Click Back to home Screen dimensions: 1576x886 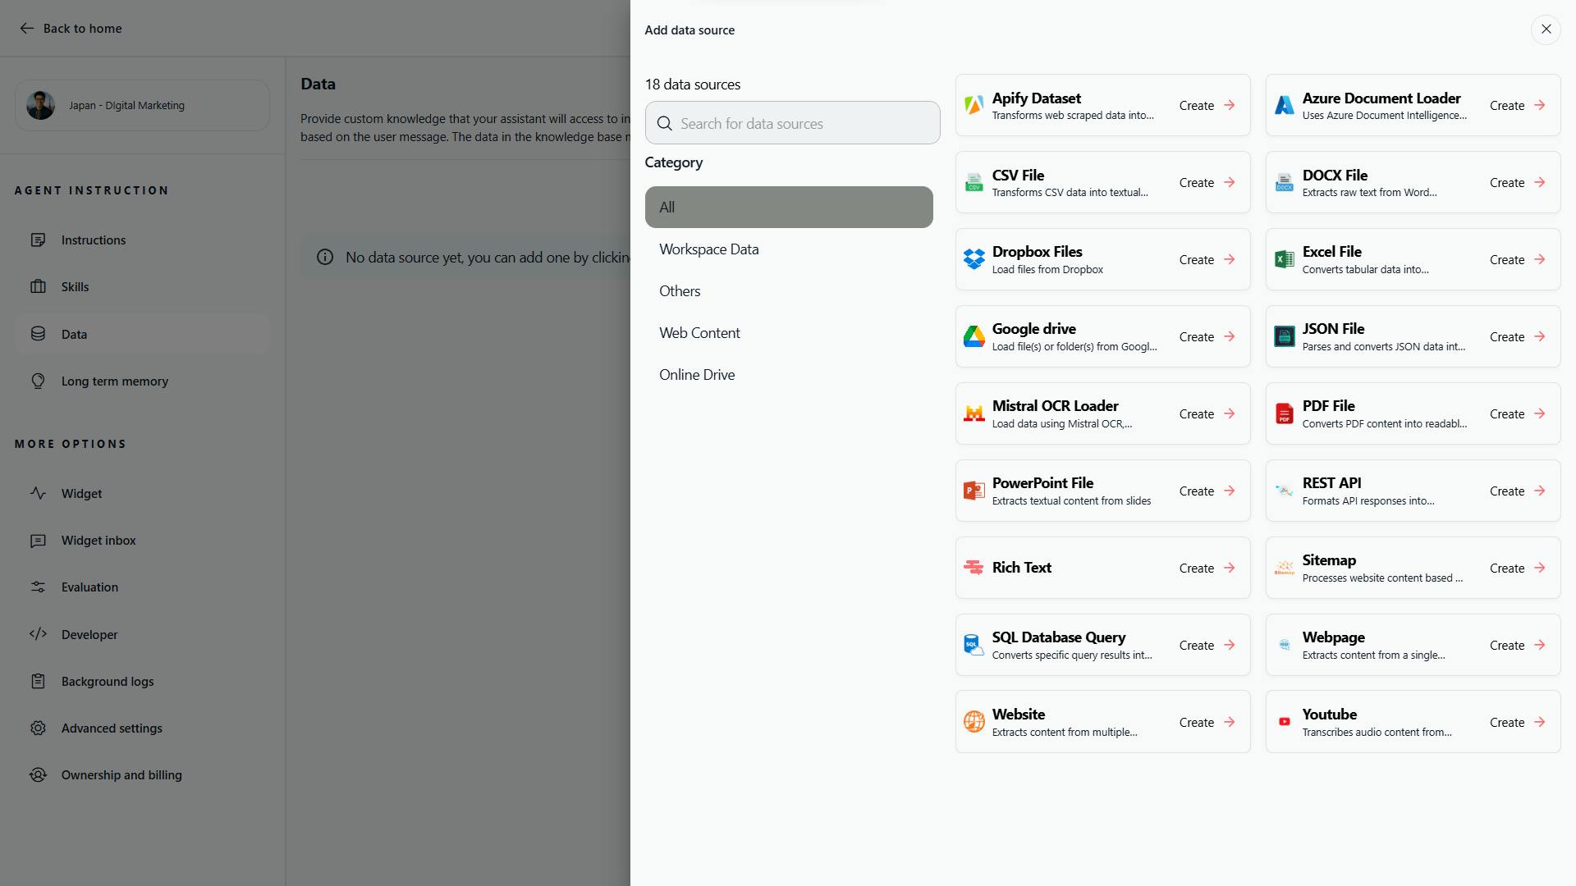(71, 28)
